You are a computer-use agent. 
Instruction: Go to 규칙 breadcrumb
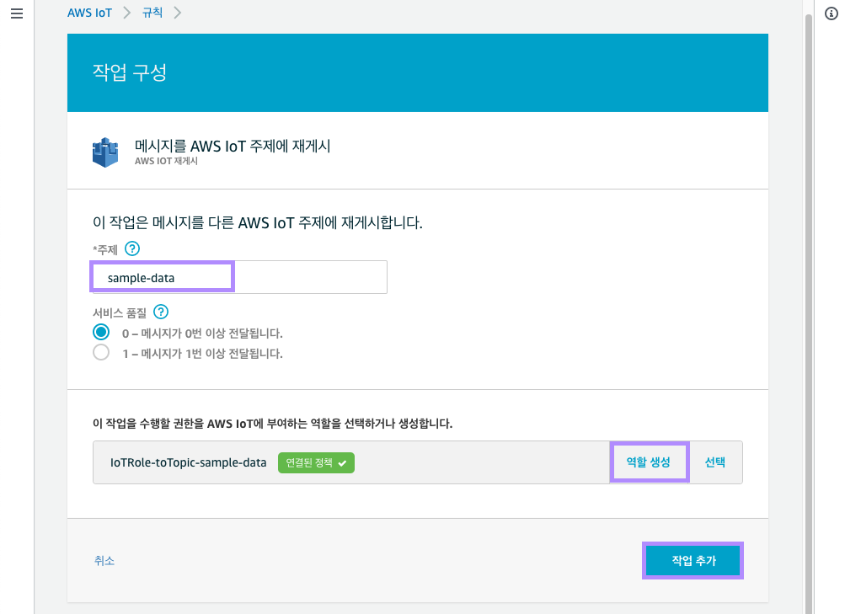click(x=152, y=13)
